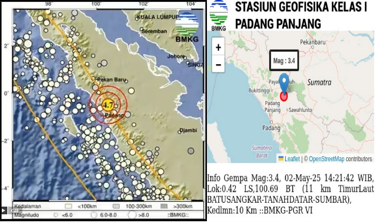Viewport: 375px width, 222px height.
Task: Zoom in on the Leaflet map
Action: pyautogui.click(x=218, y=48)
